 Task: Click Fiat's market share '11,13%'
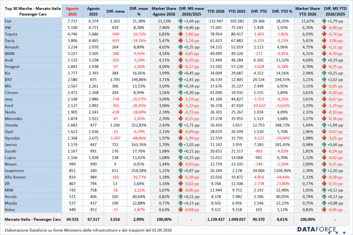click(164, 21)
